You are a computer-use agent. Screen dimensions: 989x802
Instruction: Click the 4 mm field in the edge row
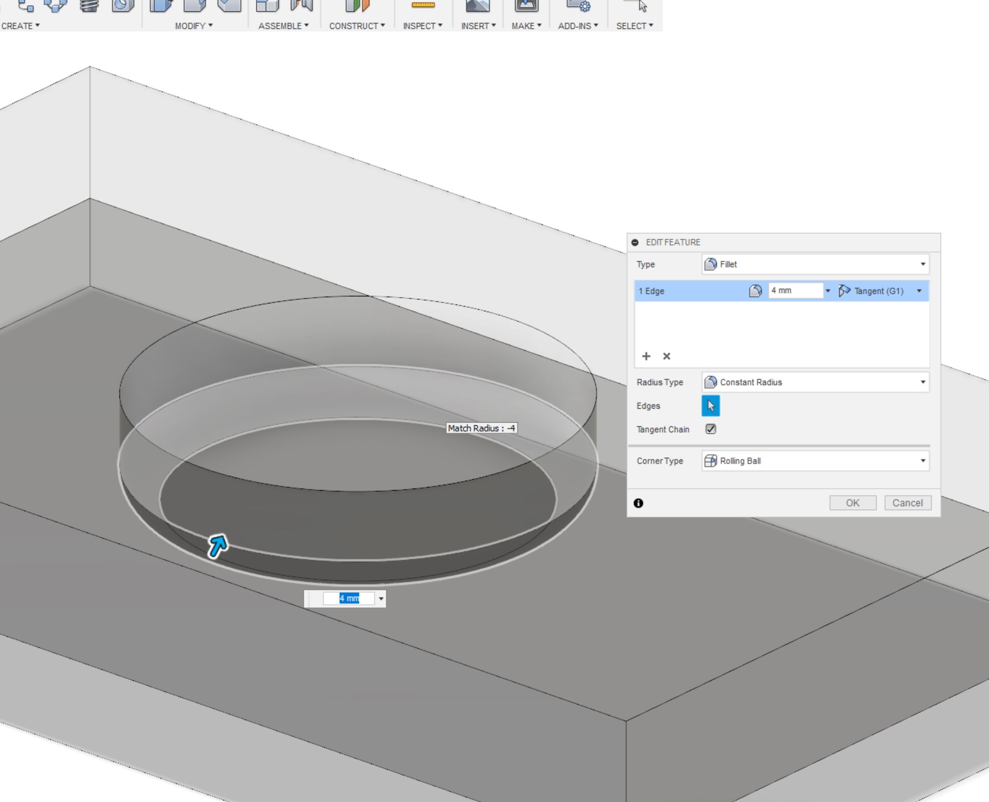[794, 290]
